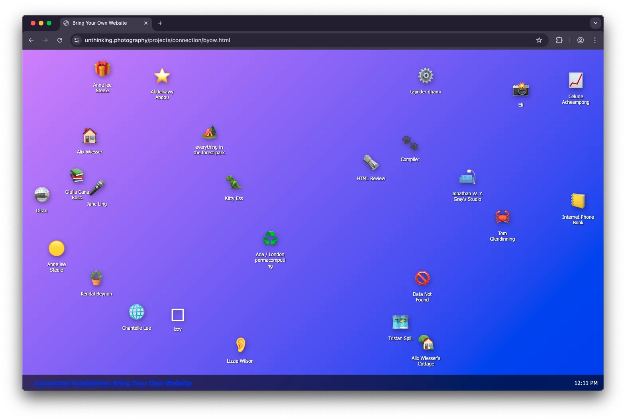Open a new browser tab
Image resolution: width=626 pixels, height=420 pixels.
click(x=160, y=23)
